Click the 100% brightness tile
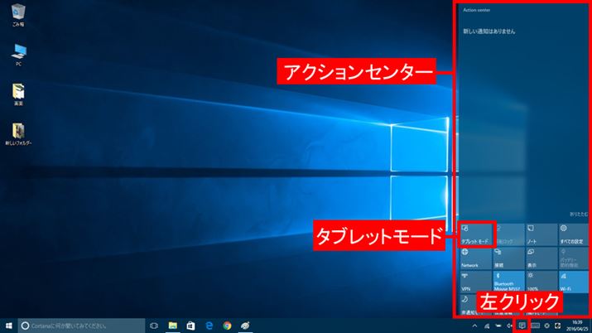This screenshot has width=592, height=333. pos(539,280)
